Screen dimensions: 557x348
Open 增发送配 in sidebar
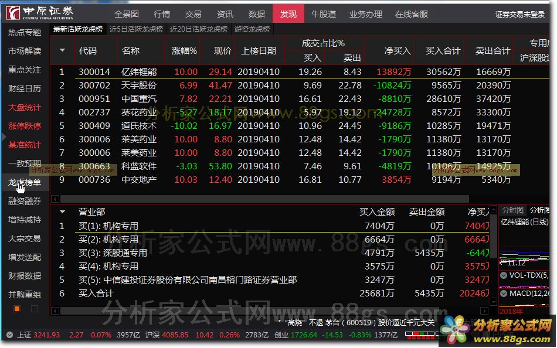pos(25,257)
